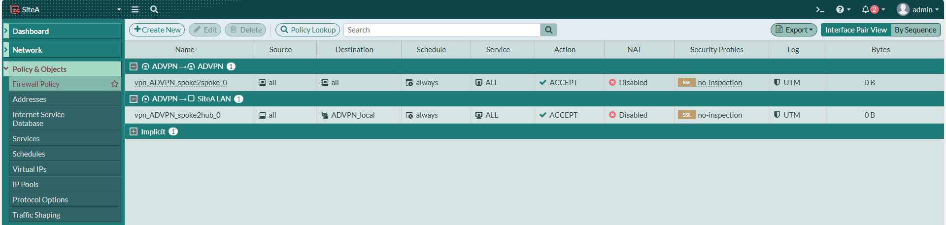The width and height of the screenshot is (946, 225).
Task: Select policy vpn_ADVPN_spoke2spoke_0
Action: pyautogui.click(x=181, y=83)
